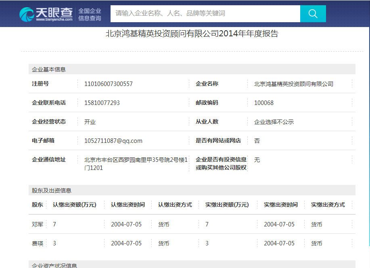Click the magnifier search icon button
Image resolution: width=370 pixels, height=268 pixels.
[313, 14]
